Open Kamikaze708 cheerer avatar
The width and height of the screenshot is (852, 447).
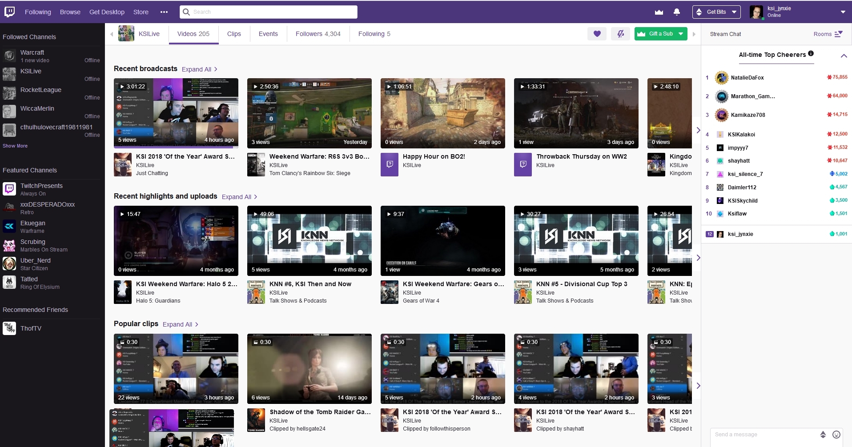721,115
